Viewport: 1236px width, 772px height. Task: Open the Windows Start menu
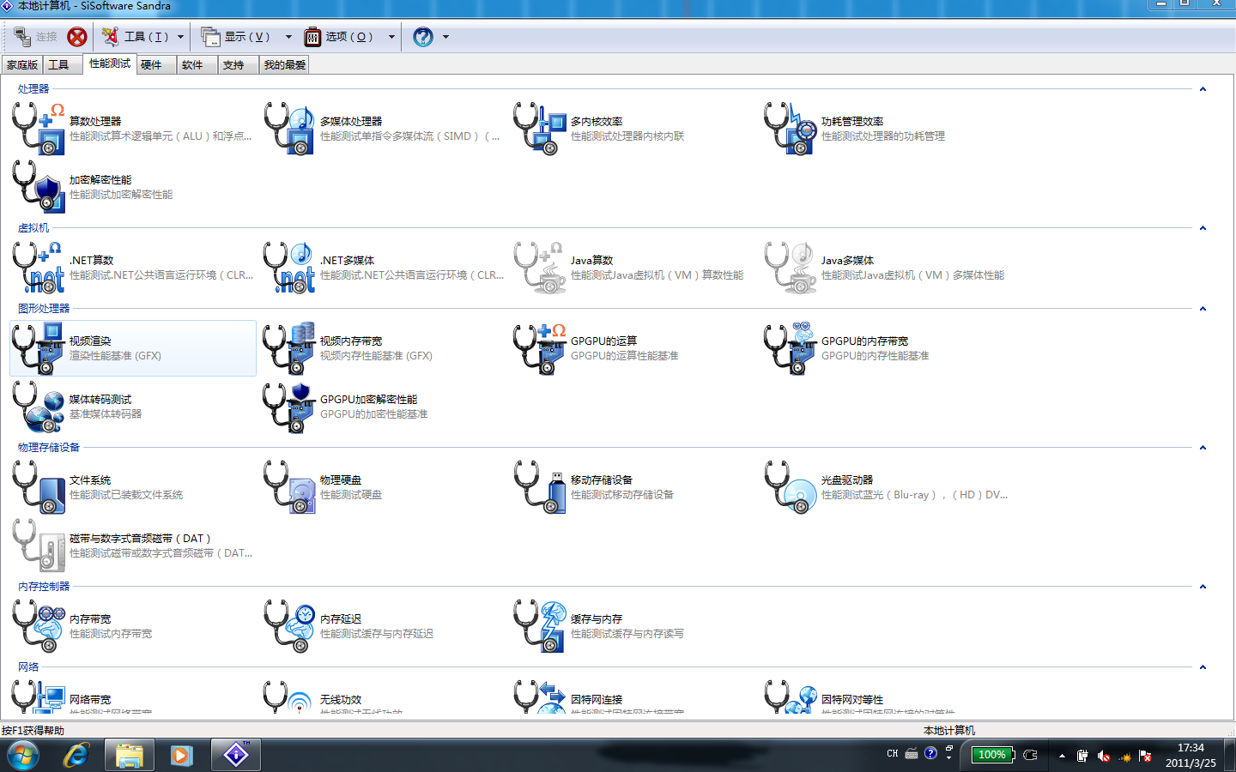coord(23,755)
